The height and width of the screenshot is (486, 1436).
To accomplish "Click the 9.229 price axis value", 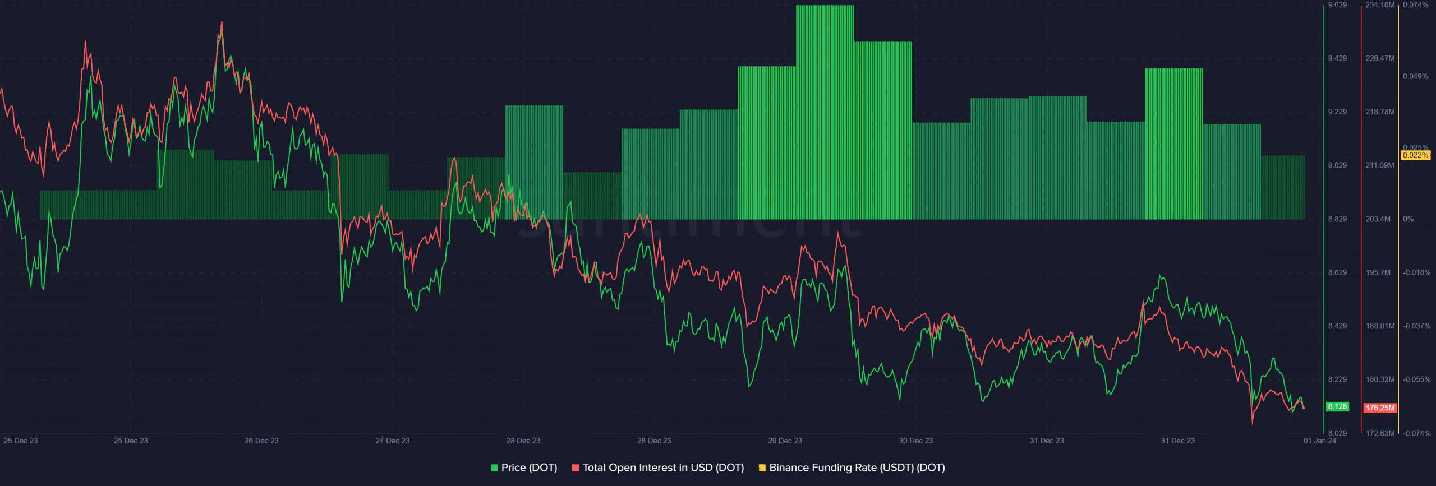I will coord(1337,112).
